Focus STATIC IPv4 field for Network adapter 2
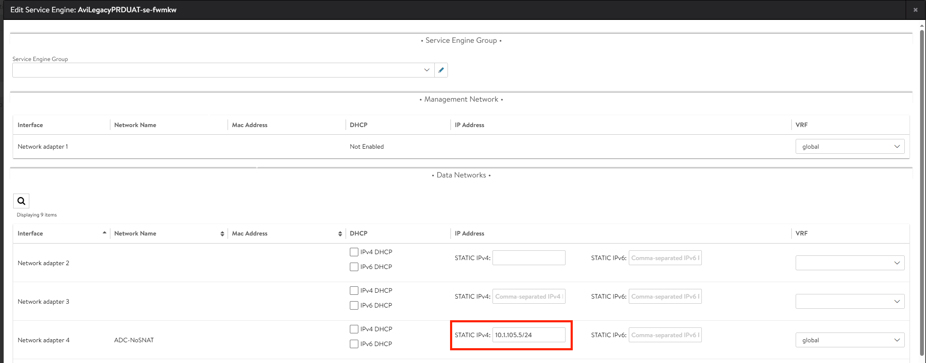Screen dimensions: 926x363 529,258
